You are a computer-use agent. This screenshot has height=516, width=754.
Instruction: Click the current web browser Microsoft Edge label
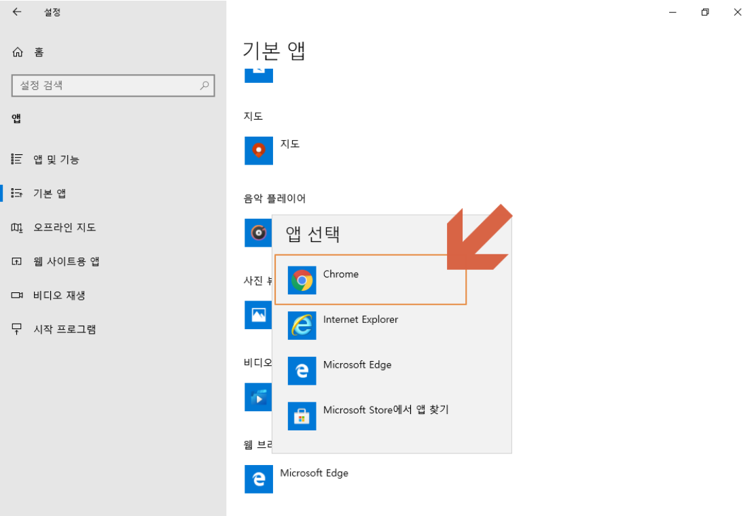[x=314, y=473]
